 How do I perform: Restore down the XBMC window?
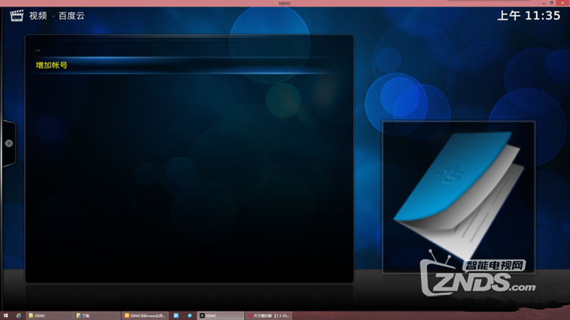[551, 3]
